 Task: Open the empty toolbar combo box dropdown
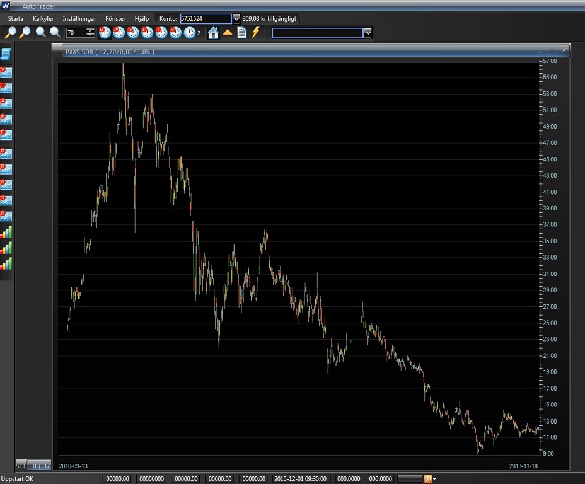click(368, 33)
